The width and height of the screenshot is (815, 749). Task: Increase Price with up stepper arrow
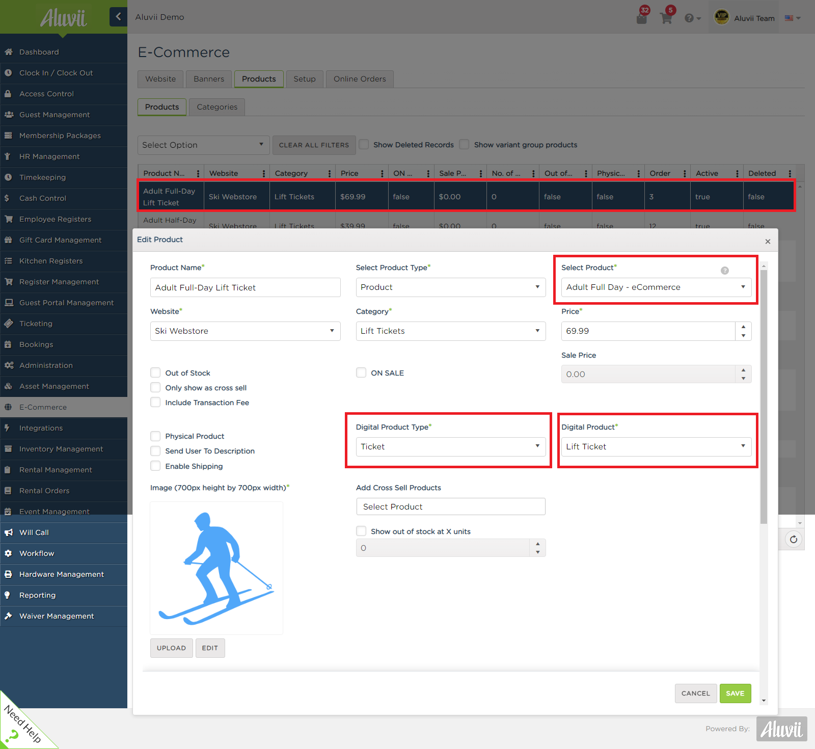(743, 327)
